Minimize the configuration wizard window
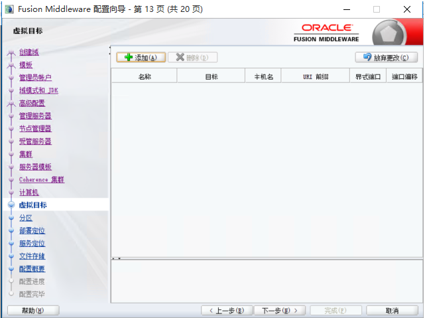The image size is (425, 318). [347, 9]
